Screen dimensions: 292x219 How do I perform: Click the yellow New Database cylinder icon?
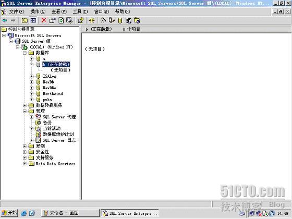(x=120, y=20)
